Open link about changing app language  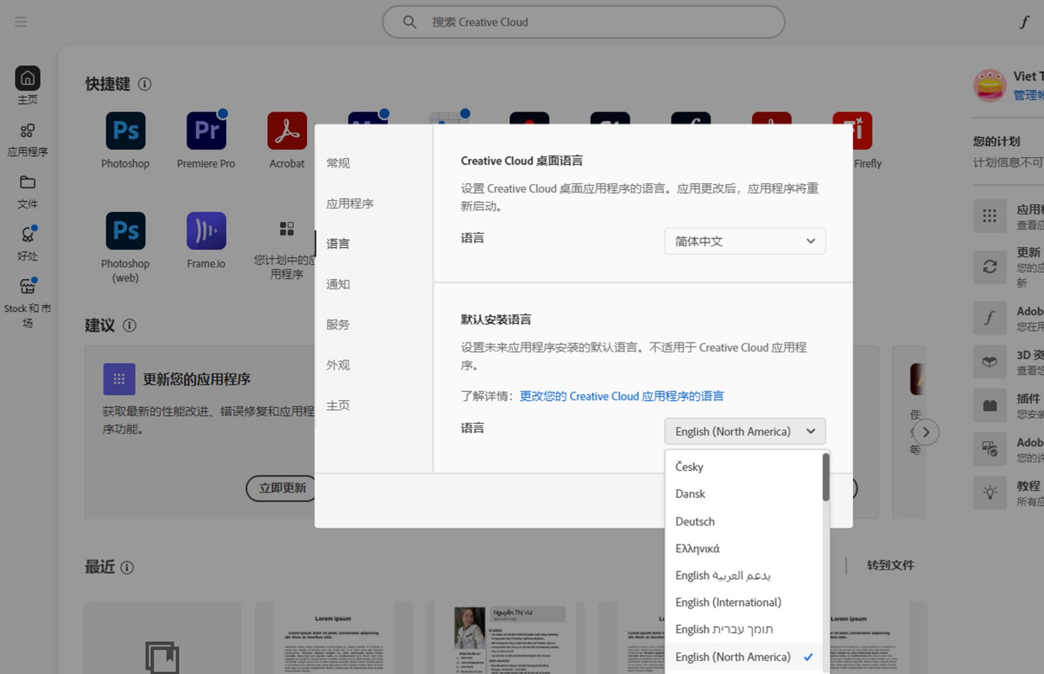(x=622, y=396)
